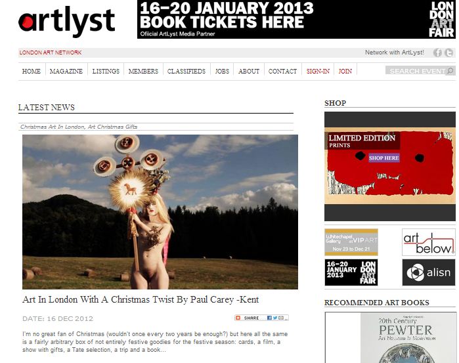The height and width of the screenshot is (363, 459).
Task: Click the red Sign-In link
Action: click(x=318, y=71)
